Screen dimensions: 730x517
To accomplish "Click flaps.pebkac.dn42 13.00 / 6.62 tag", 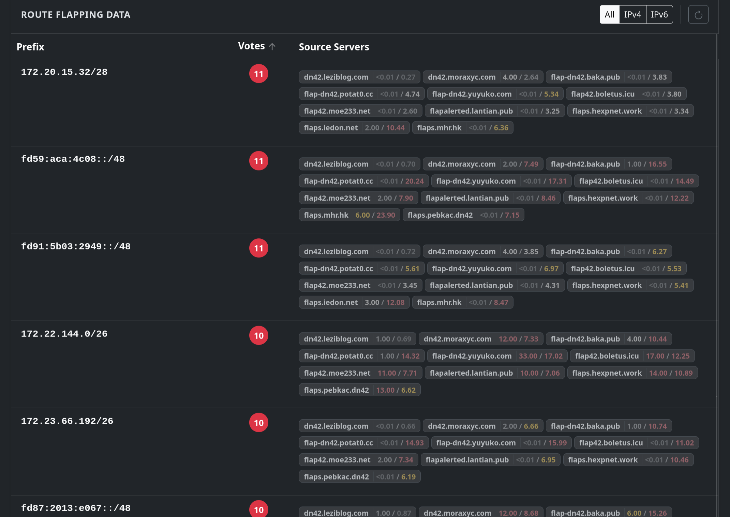I will (359, 390).
